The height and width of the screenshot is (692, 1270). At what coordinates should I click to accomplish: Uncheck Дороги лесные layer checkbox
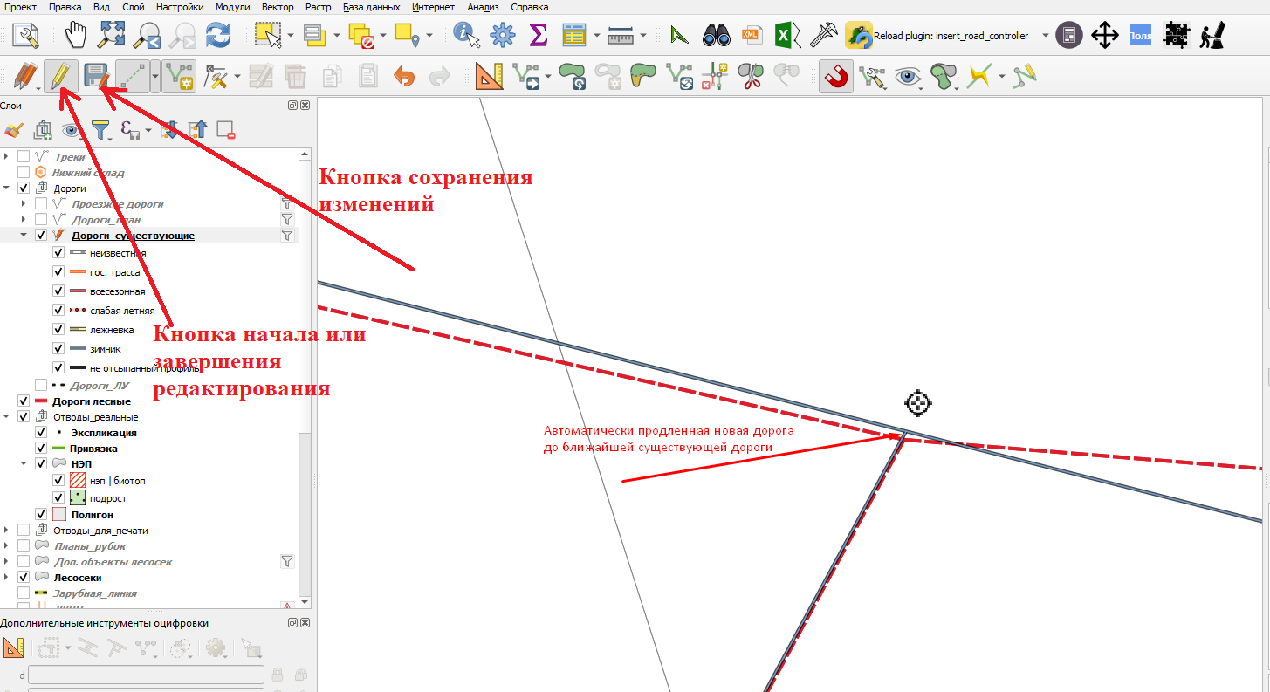point(24,401)
